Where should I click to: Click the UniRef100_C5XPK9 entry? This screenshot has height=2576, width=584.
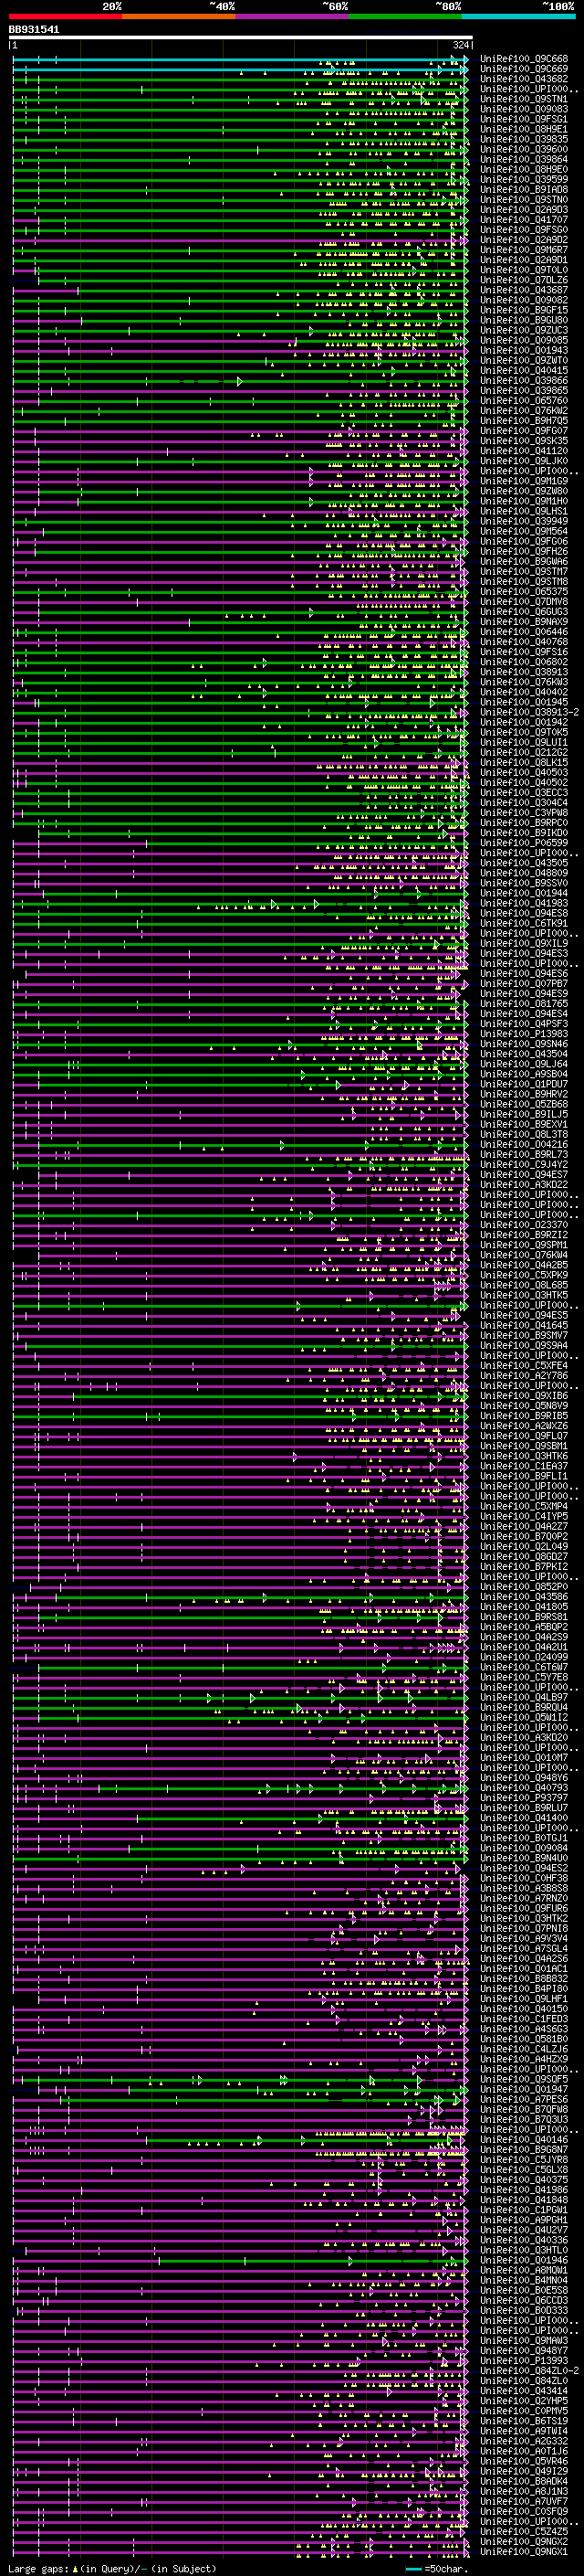523,1275
